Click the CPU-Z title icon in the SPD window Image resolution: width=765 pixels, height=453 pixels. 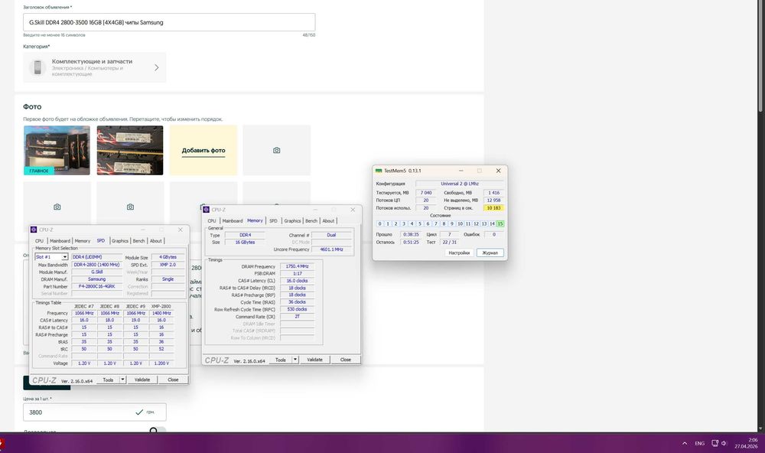pos(34,230)
